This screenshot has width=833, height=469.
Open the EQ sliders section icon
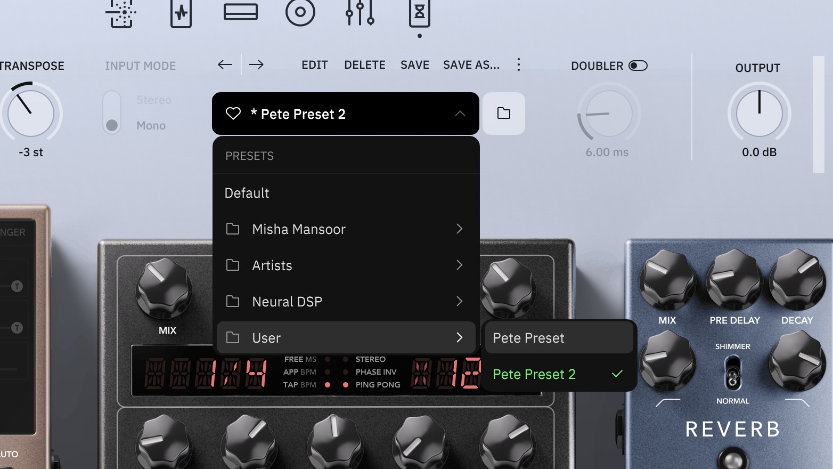tap(360, 13)
